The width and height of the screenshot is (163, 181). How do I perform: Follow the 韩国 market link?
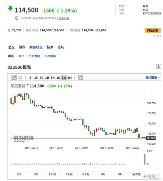coord(146,10)
